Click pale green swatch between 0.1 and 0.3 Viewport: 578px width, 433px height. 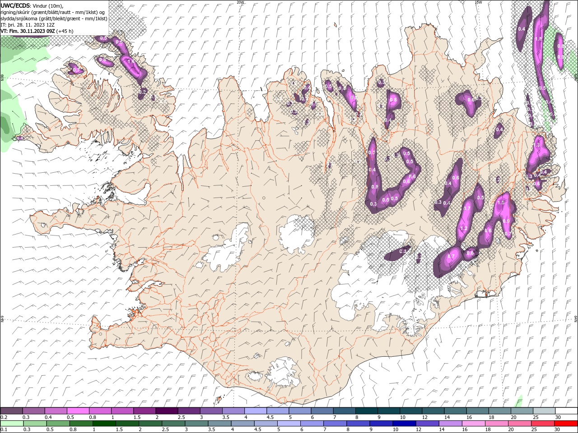click(12, 424)
